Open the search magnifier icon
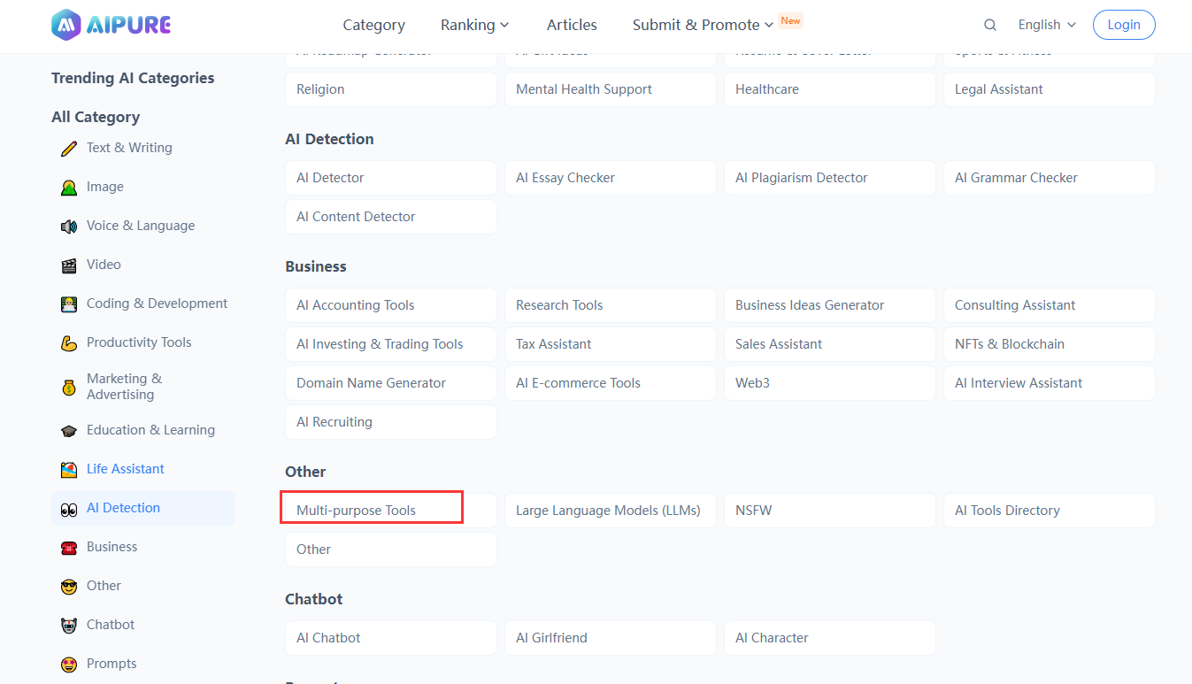This screenshot has height=684, width=1192. (x=990, y=25)
